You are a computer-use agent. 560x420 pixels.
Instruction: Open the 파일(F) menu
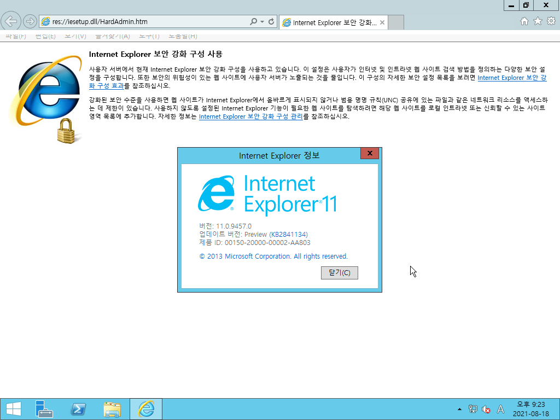point(16,36)
